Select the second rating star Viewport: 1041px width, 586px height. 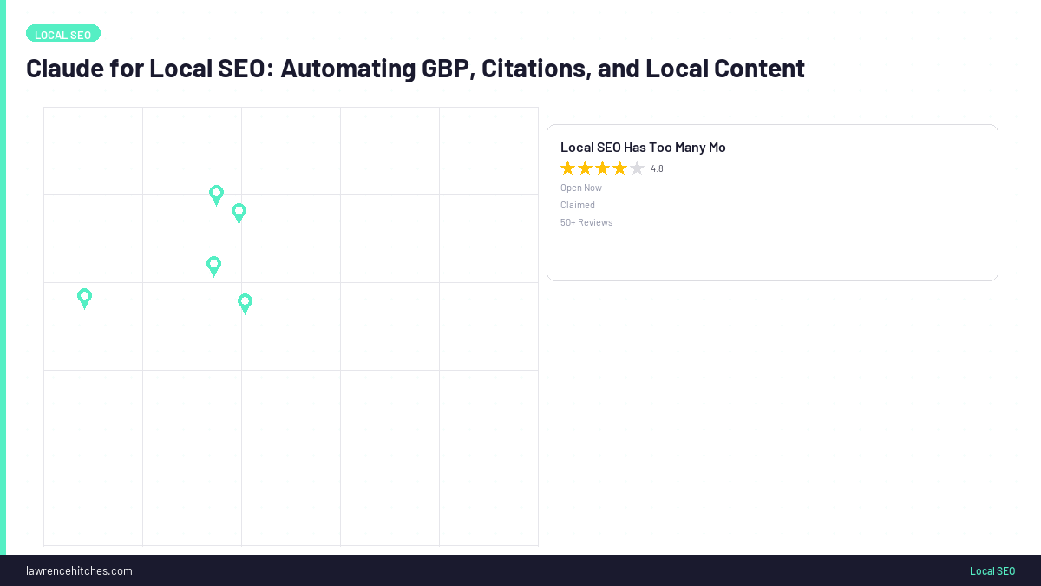click(x=585, y=168)
